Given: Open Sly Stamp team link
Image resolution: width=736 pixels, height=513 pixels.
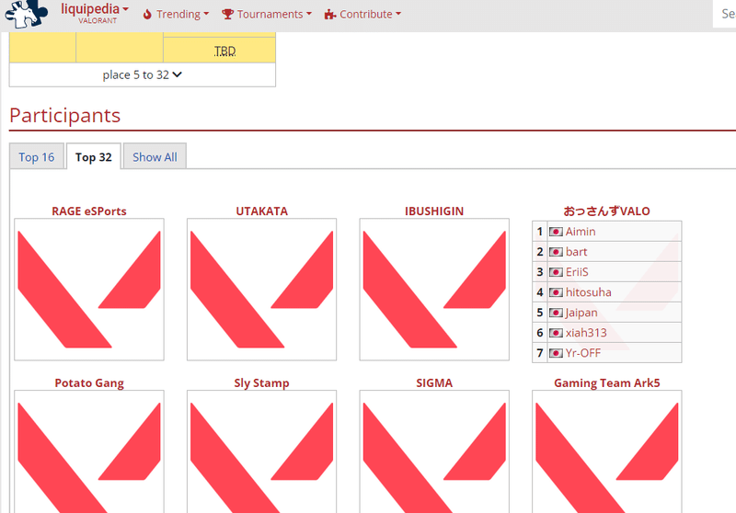Looking at the screenshot, I should 262,383.
